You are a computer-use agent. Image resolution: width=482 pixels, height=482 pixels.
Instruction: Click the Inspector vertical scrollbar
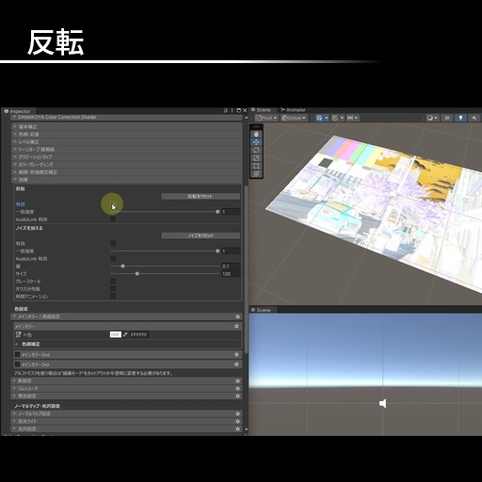[x=246, y=270]
